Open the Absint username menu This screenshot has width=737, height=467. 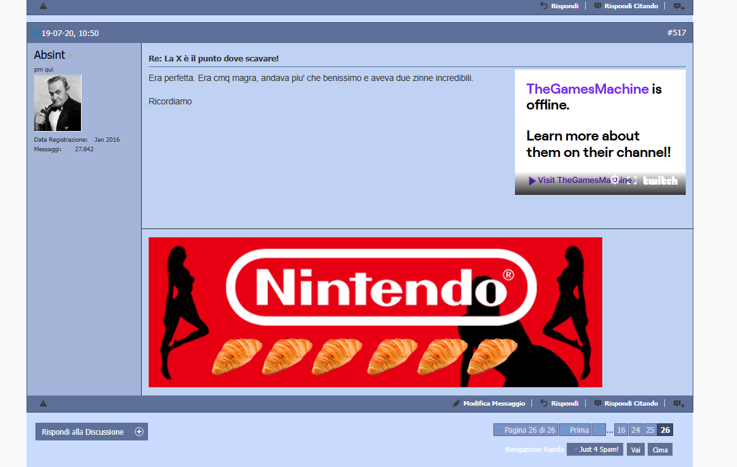coord(49,55)
